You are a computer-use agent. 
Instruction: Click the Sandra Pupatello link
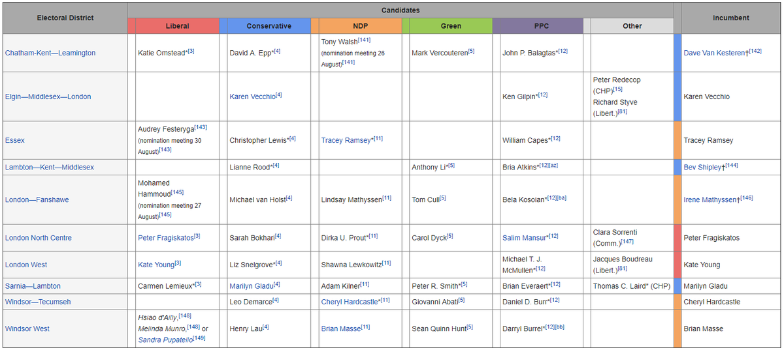click(x=165, y=340)
